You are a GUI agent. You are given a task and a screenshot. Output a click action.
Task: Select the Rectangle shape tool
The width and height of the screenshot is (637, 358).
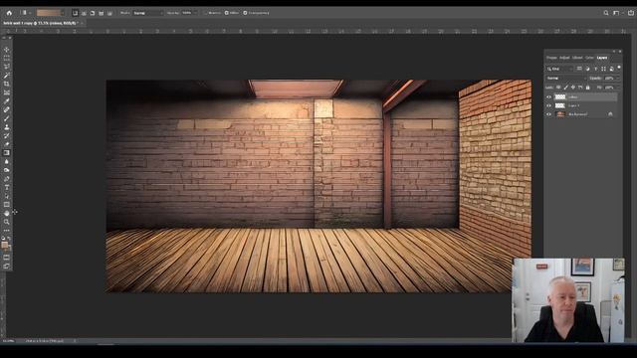[x=7, y=205]
